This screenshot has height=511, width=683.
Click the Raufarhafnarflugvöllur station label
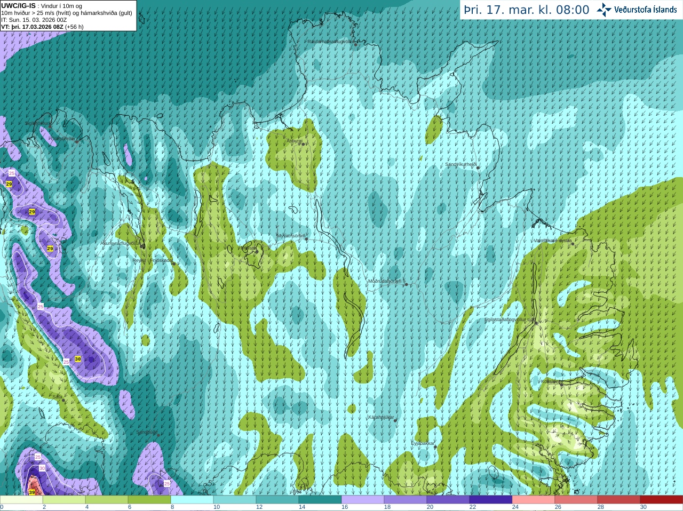(x=331, y=41)
